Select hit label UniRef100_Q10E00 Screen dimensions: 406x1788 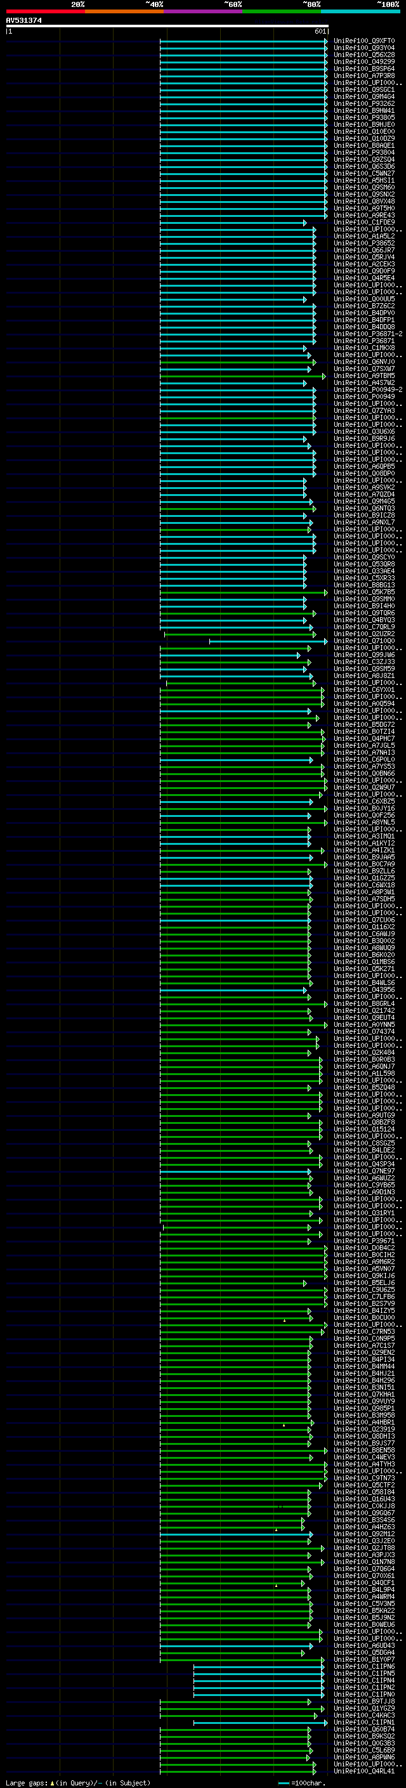[363, 131]
